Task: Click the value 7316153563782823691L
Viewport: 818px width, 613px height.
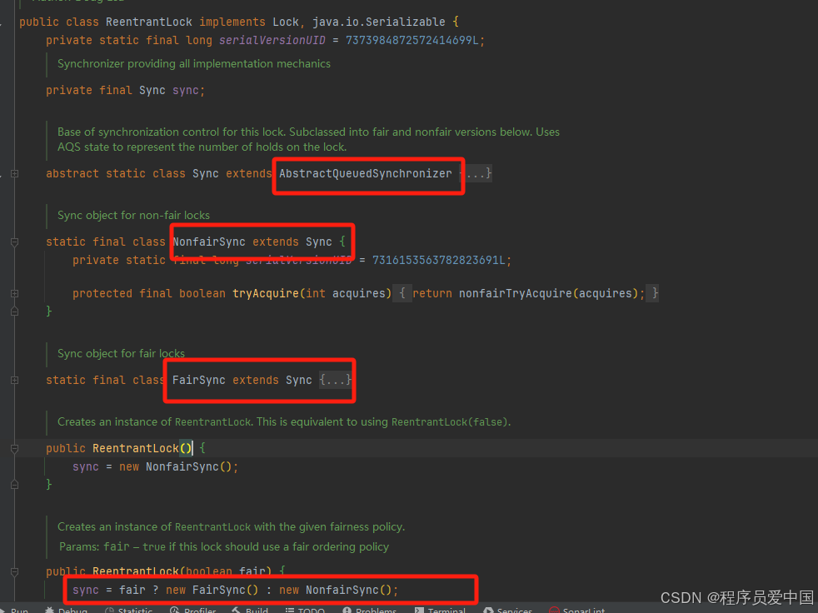Action: (x=439, y=260)
